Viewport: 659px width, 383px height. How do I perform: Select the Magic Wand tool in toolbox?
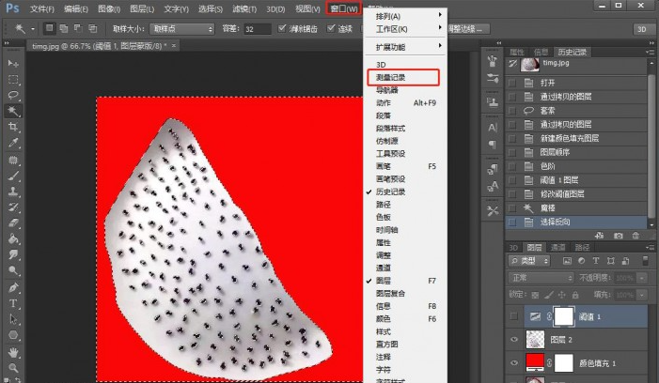(x=14, y=111)
